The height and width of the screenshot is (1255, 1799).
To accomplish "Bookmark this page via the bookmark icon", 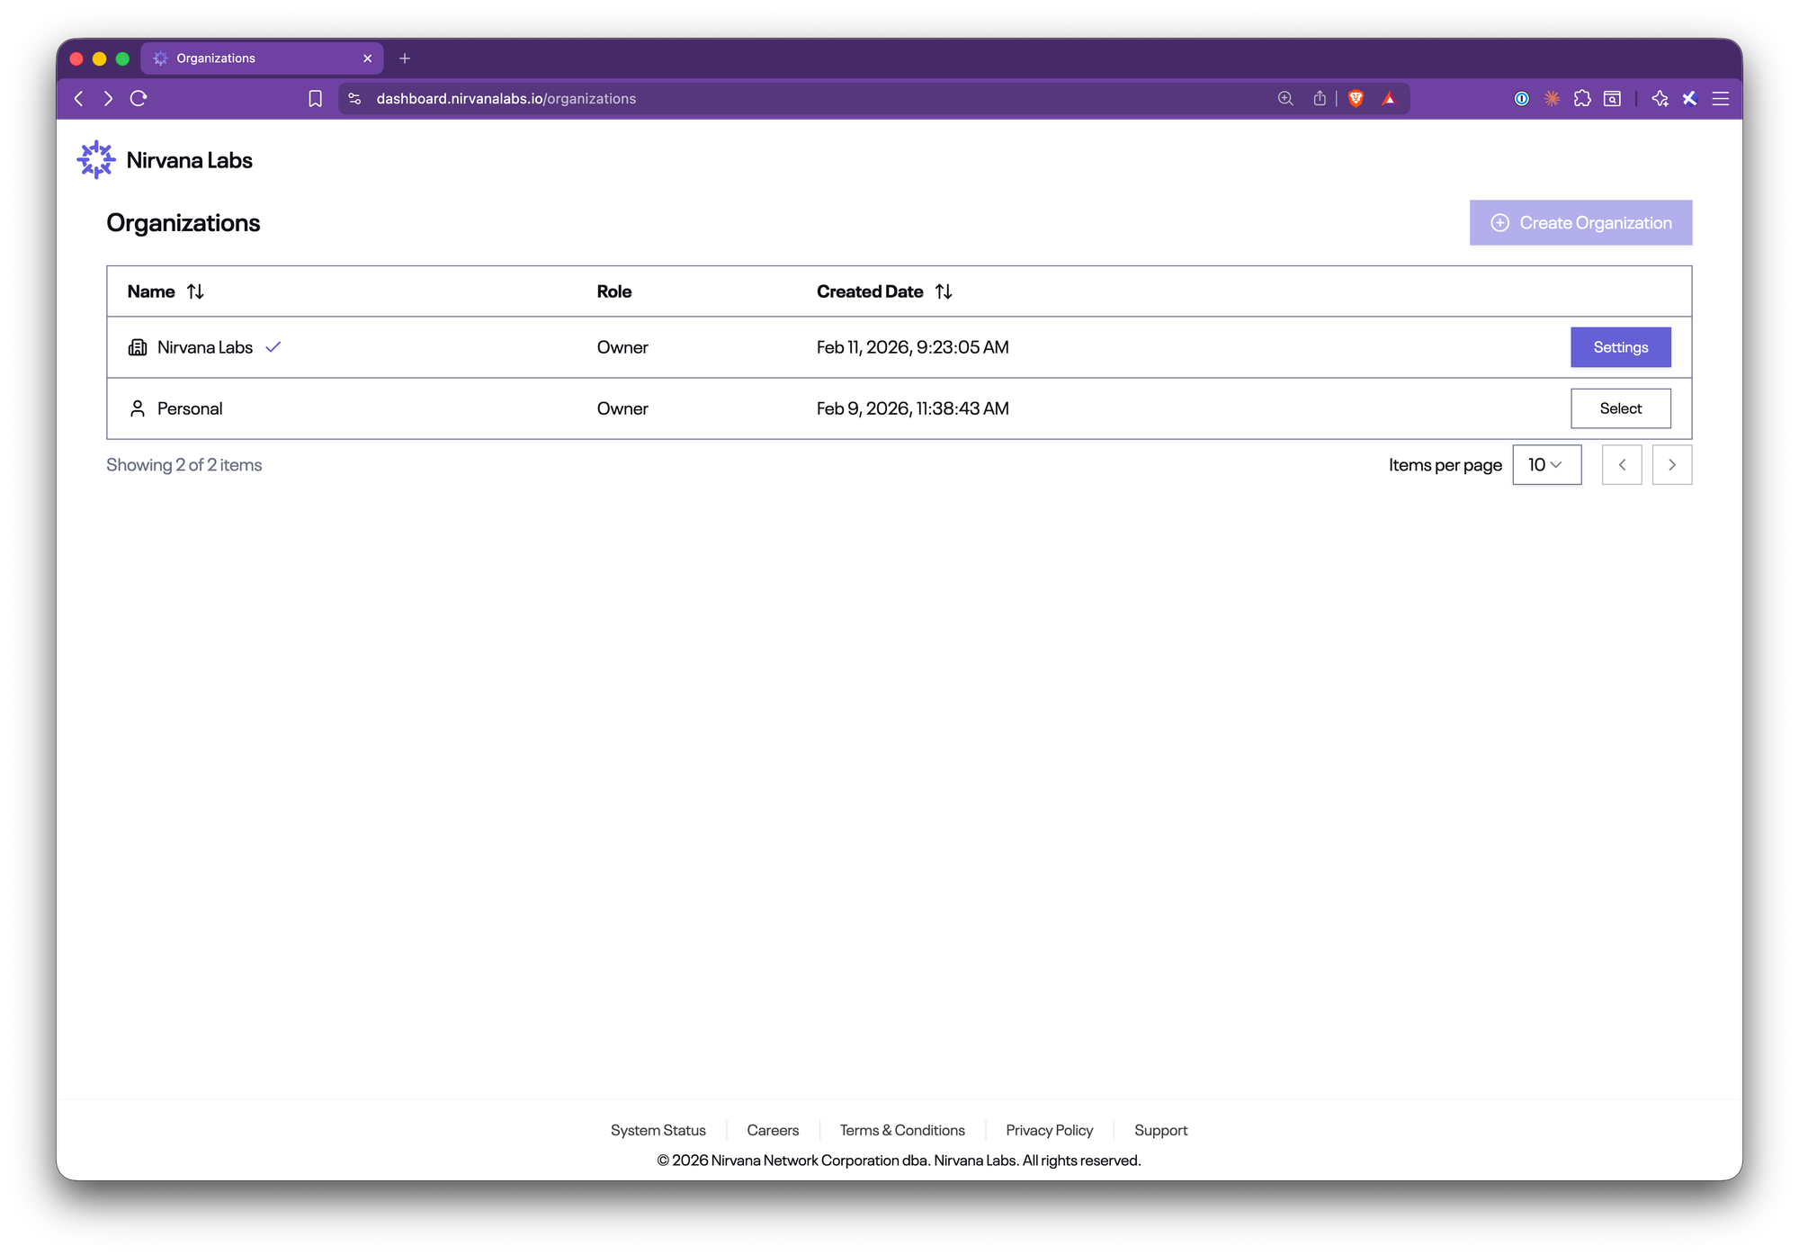I will [315, 99].
